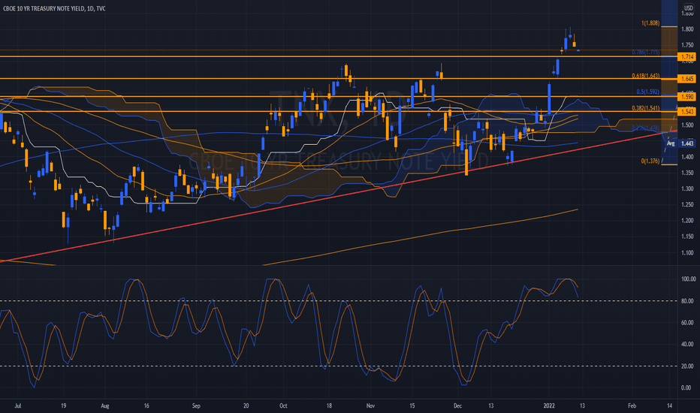
Task: Click the Fibonacci 0.786(1.715) level label
Action: pos(645,53)
